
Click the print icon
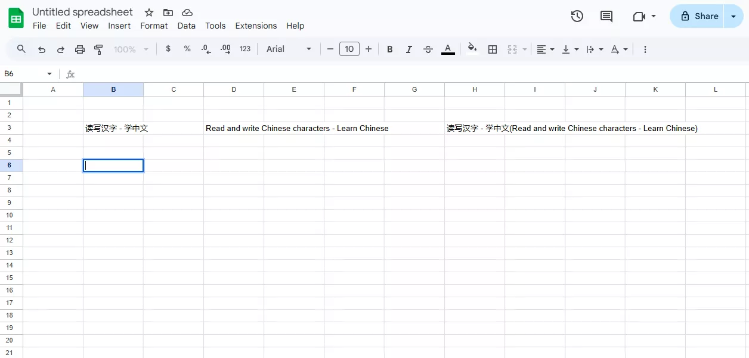pos(80,49)
